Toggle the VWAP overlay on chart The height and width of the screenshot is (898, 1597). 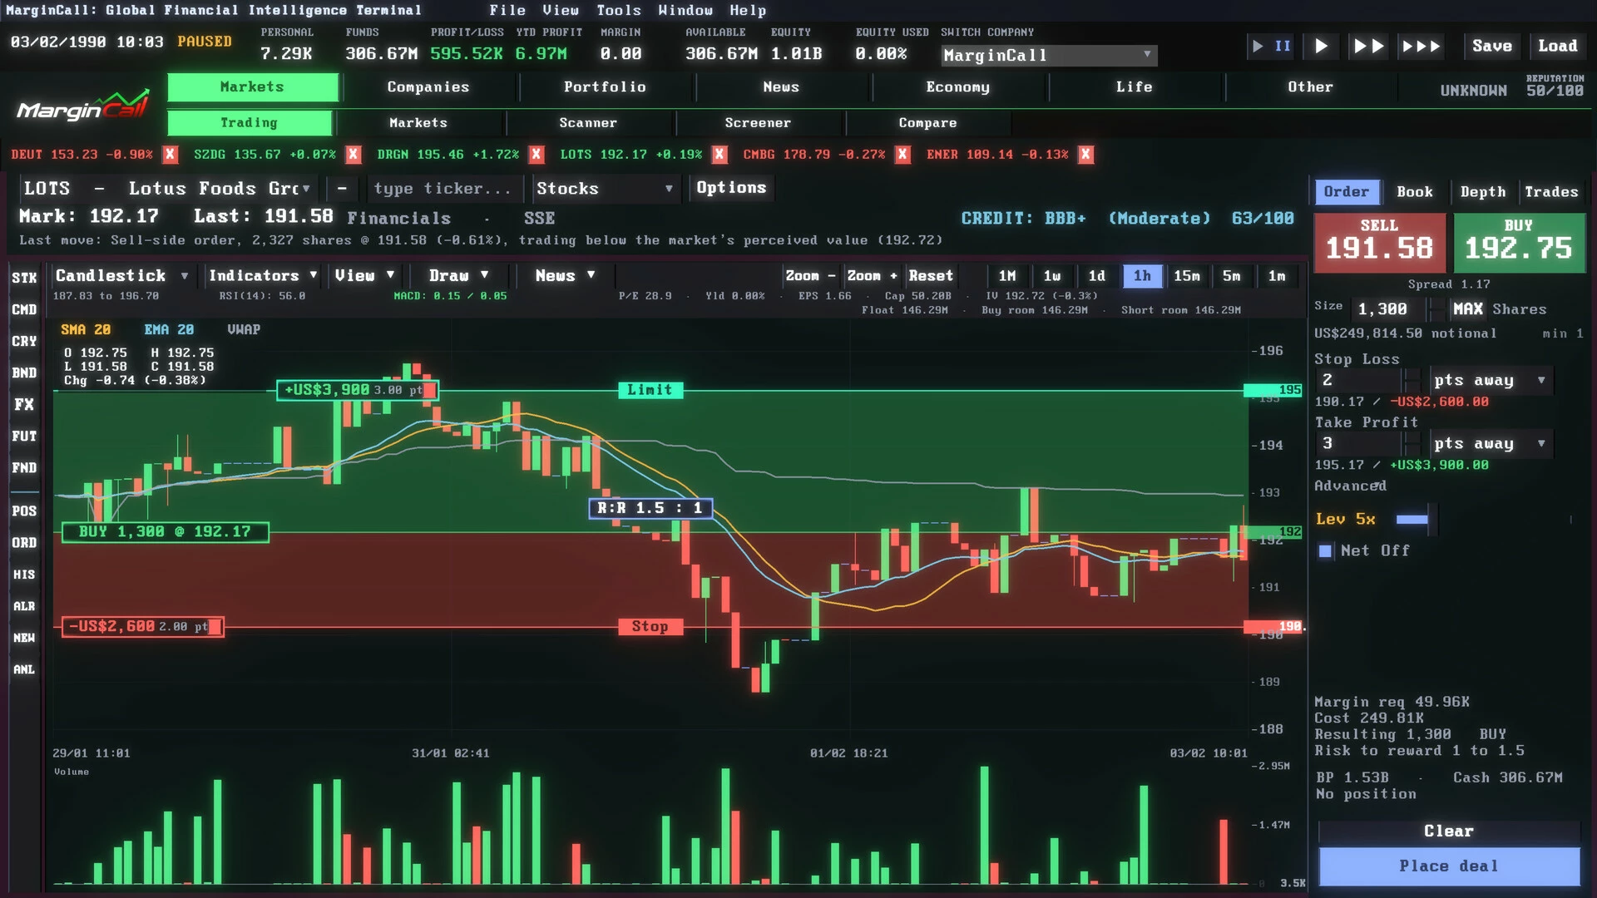tap(244, 330)
